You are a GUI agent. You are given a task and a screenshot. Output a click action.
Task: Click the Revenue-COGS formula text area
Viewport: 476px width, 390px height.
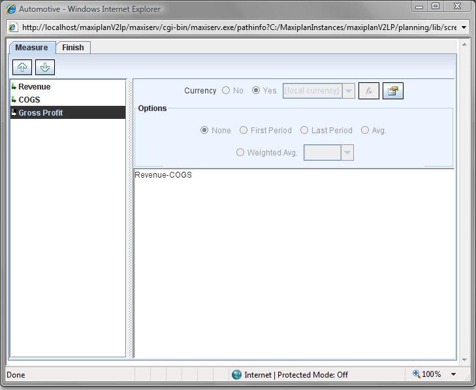294,261
